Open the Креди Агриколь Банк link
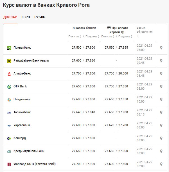Image resolution: width=169 pixels, height=172 pixels. (29, 151)
